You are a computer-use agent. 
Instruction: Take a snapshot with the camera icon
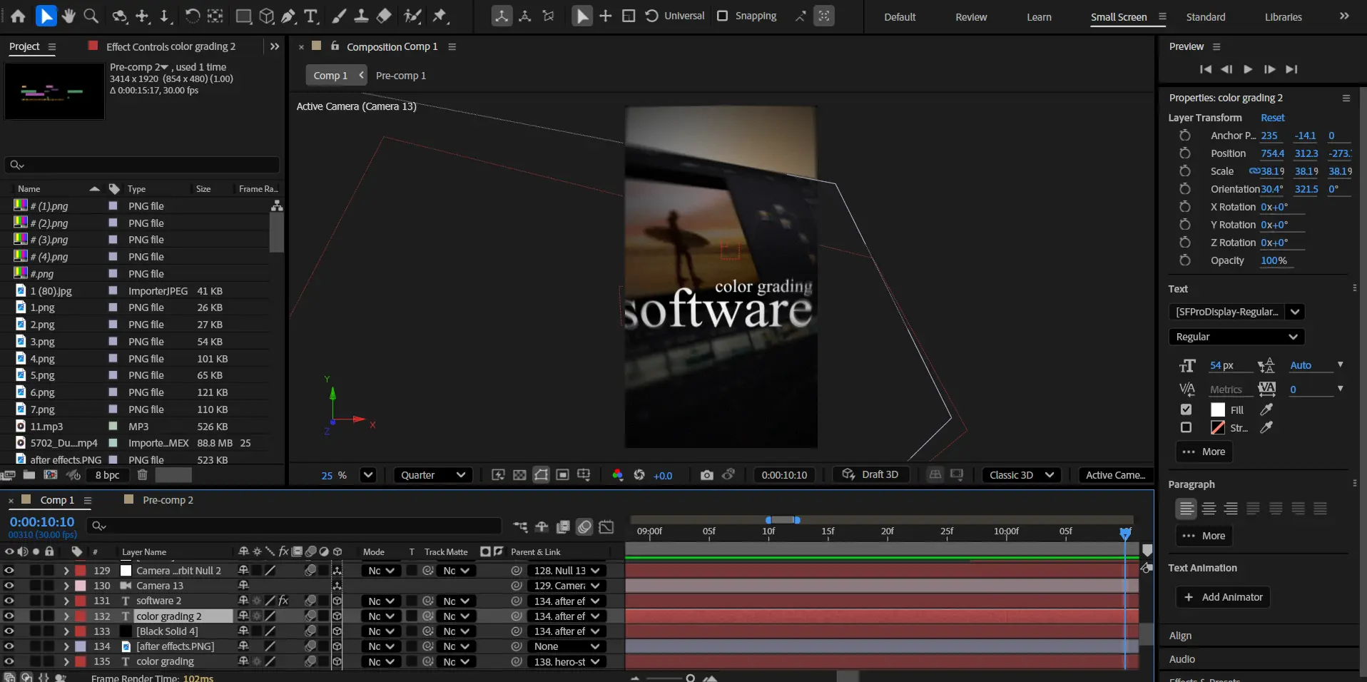[x=706, y=475]
